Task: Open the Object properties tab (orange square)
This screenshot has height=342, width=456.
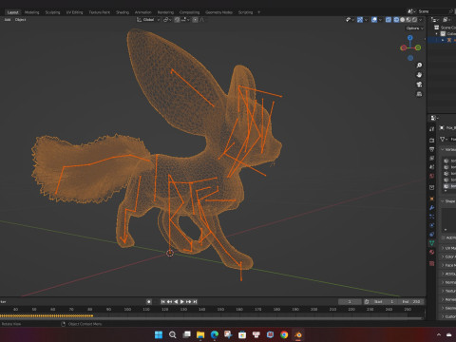Action: (x=432, y=199)
